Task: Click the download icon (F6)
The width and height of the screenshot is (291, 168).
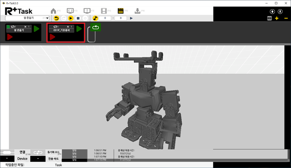Action: [x=137, y=11]
